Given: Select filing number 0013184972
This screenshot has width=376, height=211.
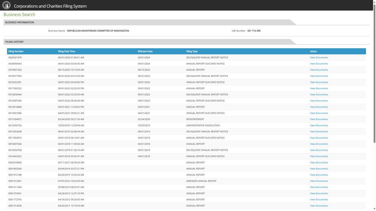Looking at the screenshot, I should point(15,119).
